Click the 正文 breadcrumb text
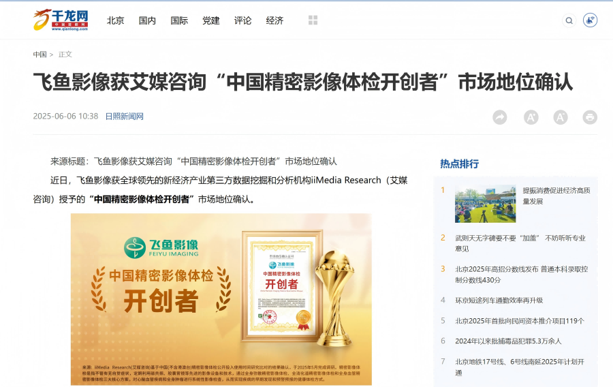This screenshot has height=387, width=613. tap(65, 55)
